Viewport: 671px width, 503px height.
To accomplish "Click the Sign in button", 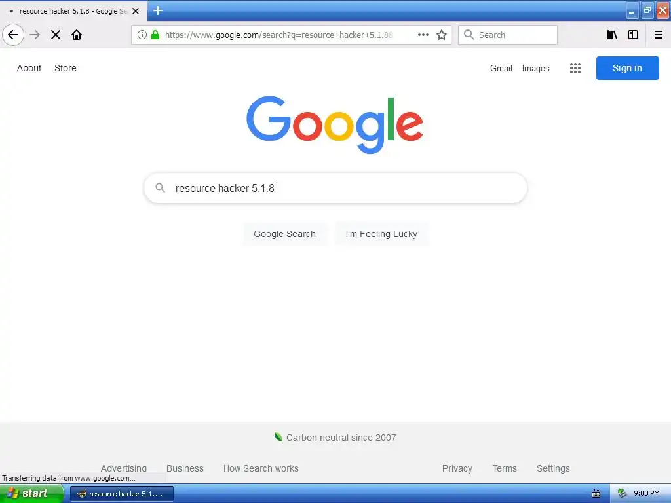I will click(627, 68).
